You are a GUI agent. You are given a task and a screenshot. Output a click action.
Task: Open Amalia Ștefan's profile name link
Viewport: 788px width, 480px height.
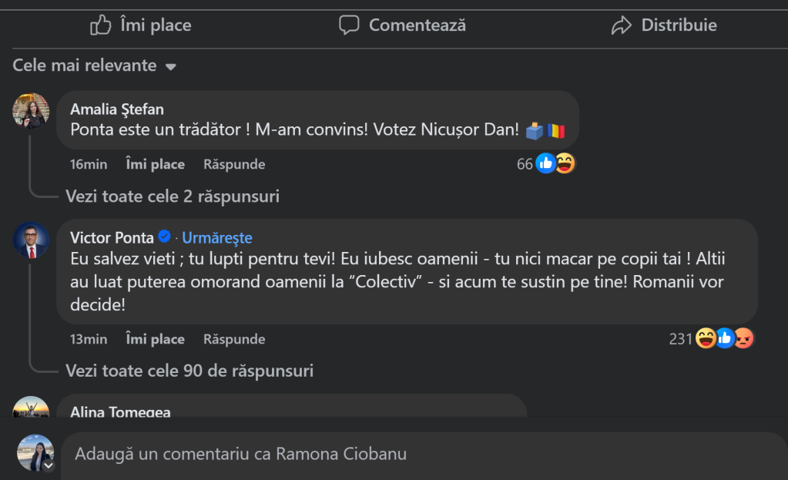[117, 109]
